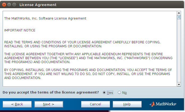
Task: Click the Software License Agreement title line
Action: (x=45, y=18)
